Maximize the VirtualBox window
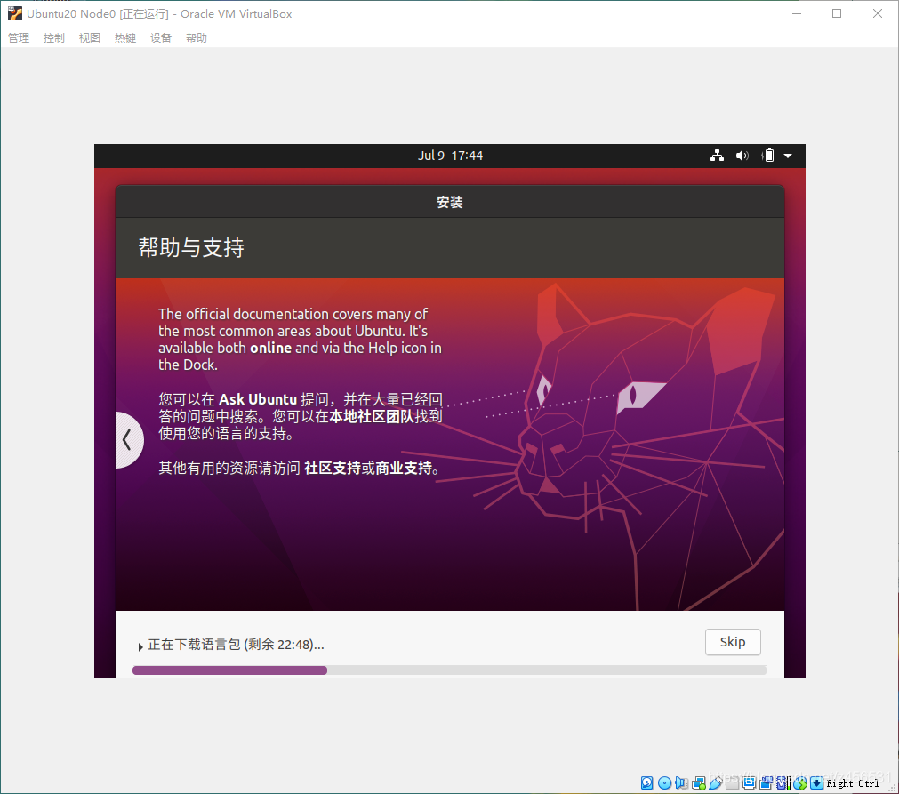The width and height of the screenshot is (899, 794). pyautogui.click(x=837, y=13)
